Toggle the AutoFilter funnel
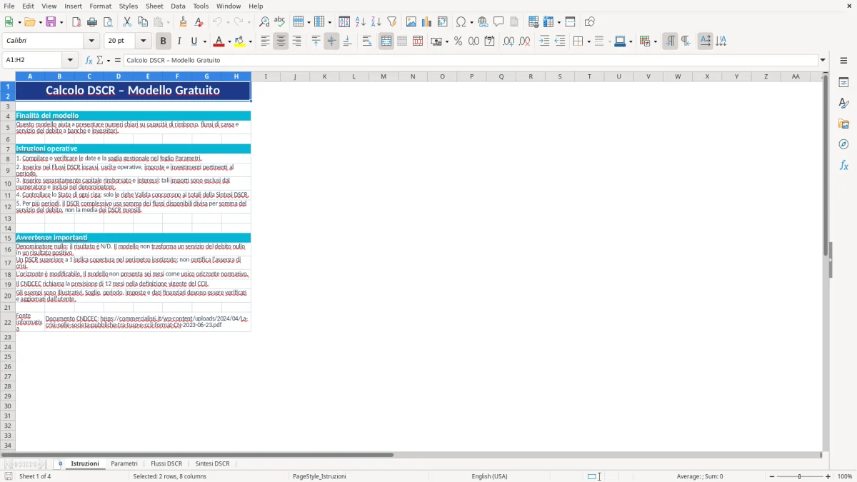Screen dimensions: 857x482 [x=392, y=22]
